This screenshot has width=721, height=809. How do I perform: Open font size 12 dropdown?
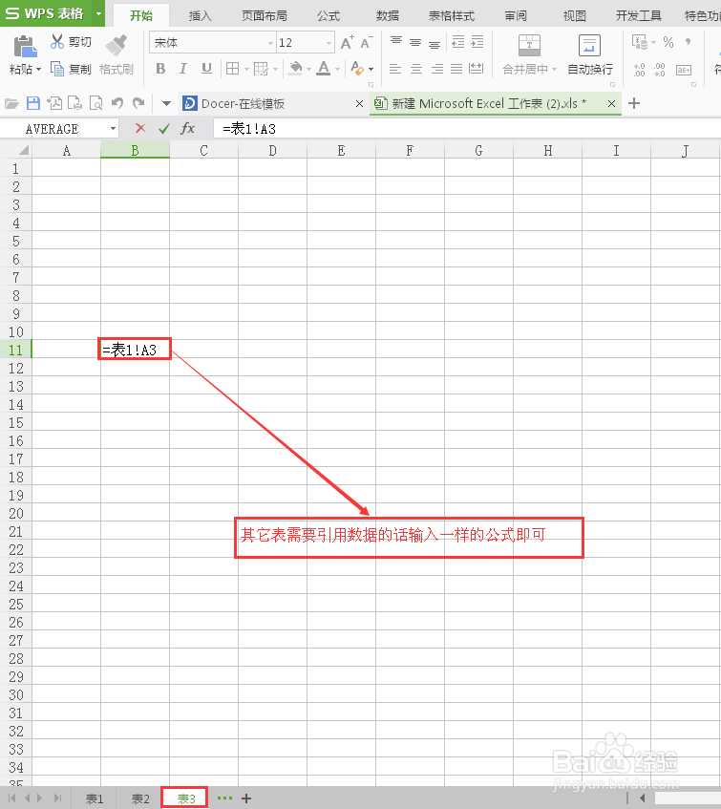tap(329, 43)
